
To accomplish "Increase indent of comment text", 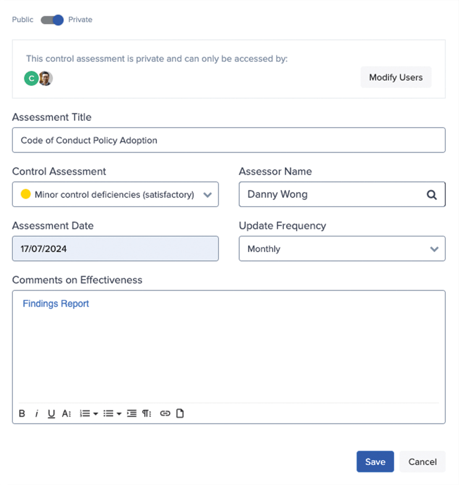I will (x=132, y=413).
